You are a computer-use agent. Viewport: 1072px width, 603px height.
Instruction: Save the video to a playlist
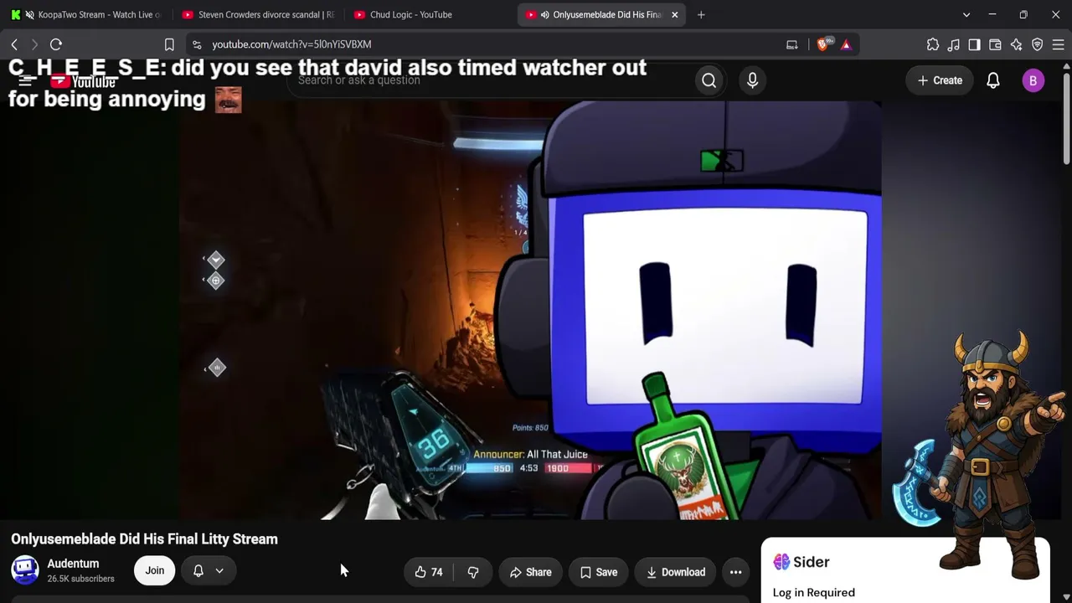[x=599, y=572]
